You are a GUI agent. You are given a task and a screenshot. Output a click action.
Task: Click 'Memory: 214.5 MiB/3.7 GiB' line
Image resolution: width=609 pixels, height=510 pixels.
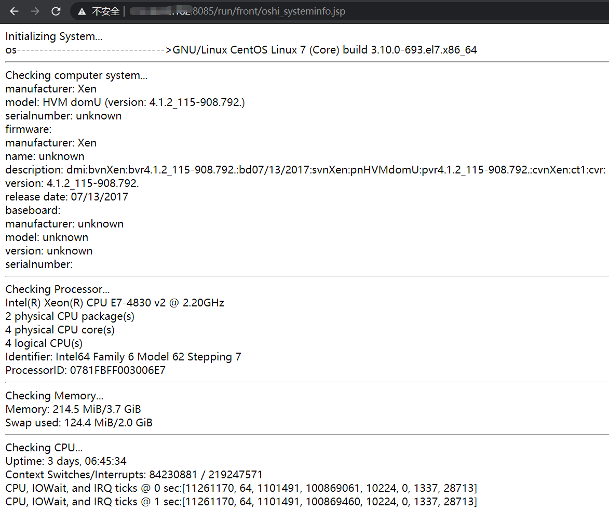point(73,409)
